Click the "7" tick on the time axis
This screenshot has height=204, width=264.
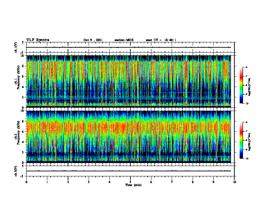click(172, 182)
